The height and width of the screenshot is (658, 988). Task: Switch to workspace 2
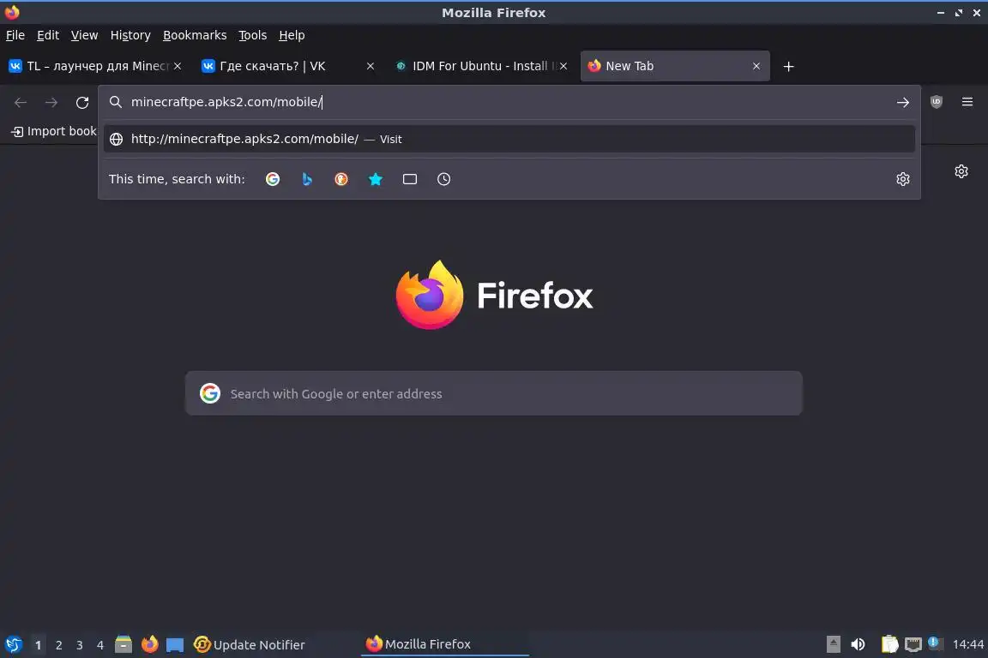tap(58, 645)
